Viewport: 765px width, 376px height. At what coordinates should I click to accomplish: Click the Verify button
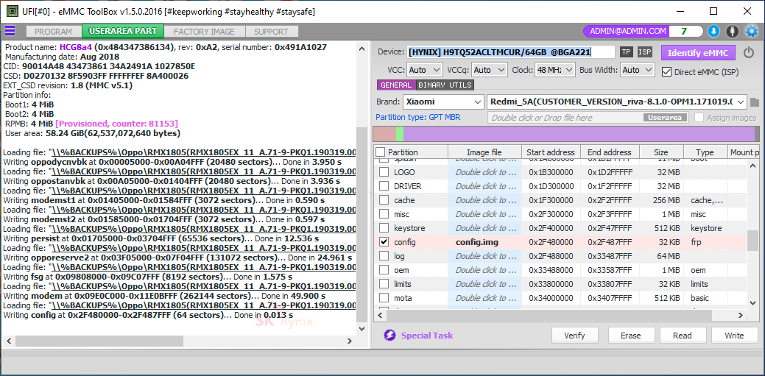(574, 336)
